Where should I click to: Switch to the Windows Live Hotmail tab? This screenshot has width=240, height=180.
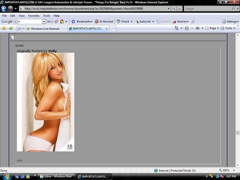(x=44, y=29)
